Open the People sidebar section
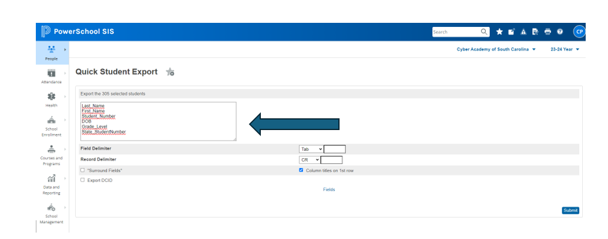Screen dimensions: 608x239 (x=52, y=53)
